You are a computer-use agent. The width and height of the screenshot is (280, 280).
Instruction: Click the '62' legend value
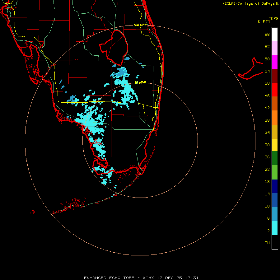point(267,47)
